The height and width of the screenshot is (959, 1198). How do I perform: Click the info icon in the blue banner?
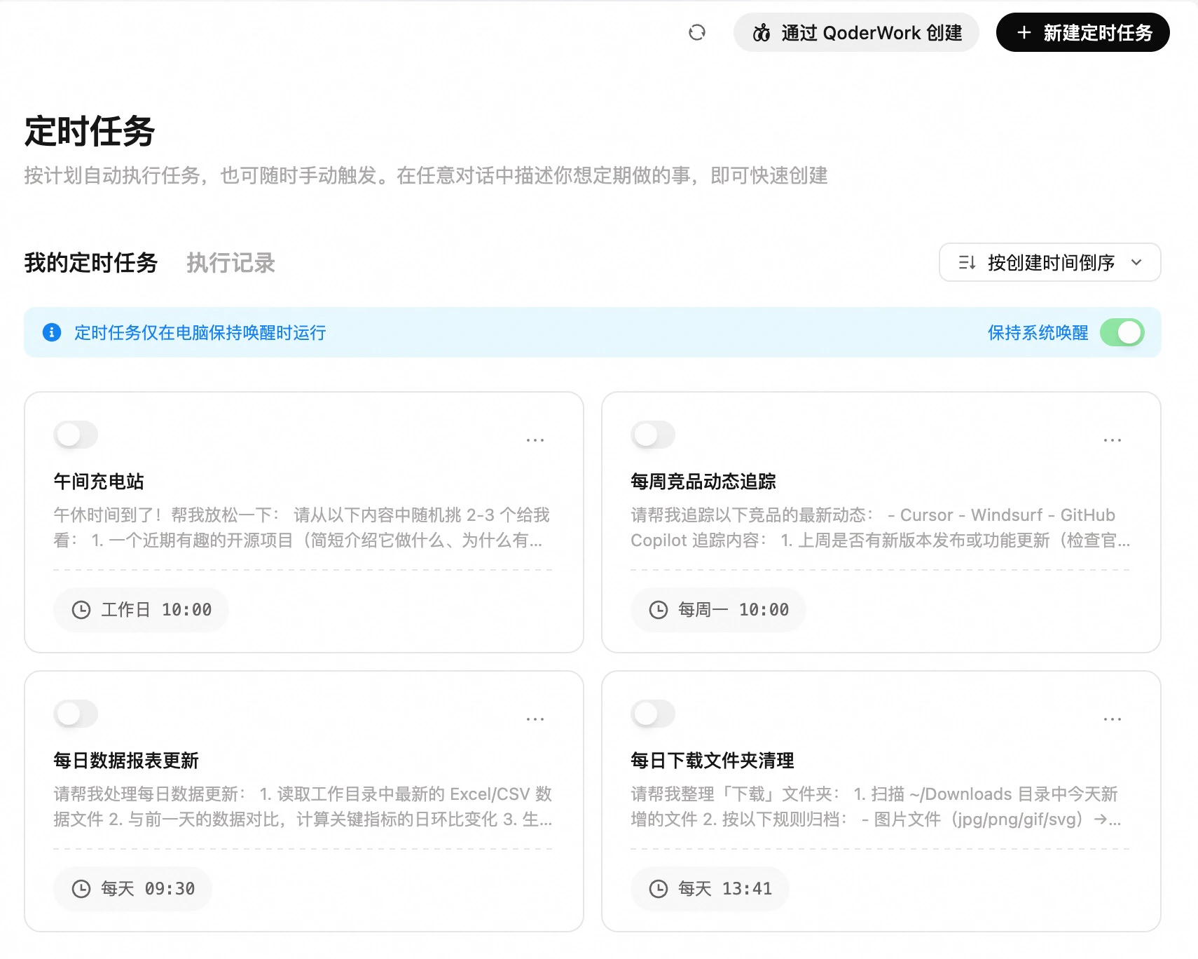[52, 333]
